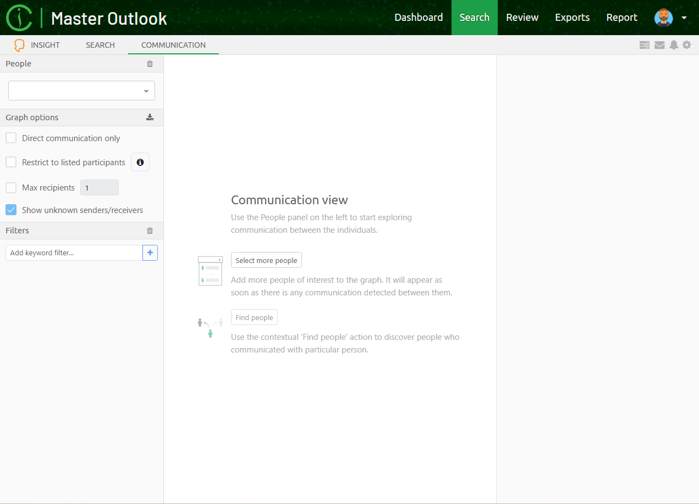Open the user account menu via the caret
The height and width of the screenshot is (504, 699).
(685, 18)
